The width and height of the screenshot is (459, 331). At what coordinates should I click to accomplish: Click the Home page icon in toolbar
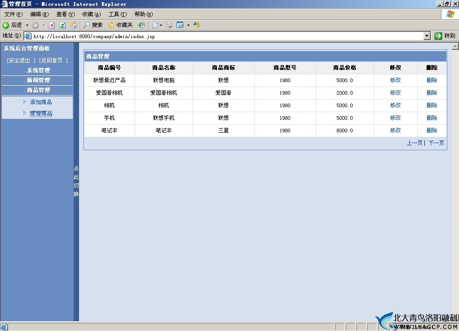pos(74,25)
